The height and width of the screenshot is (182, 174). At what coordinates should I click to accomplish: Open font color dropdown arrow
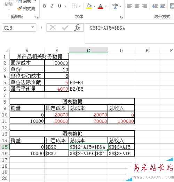[x=106, y=6]
